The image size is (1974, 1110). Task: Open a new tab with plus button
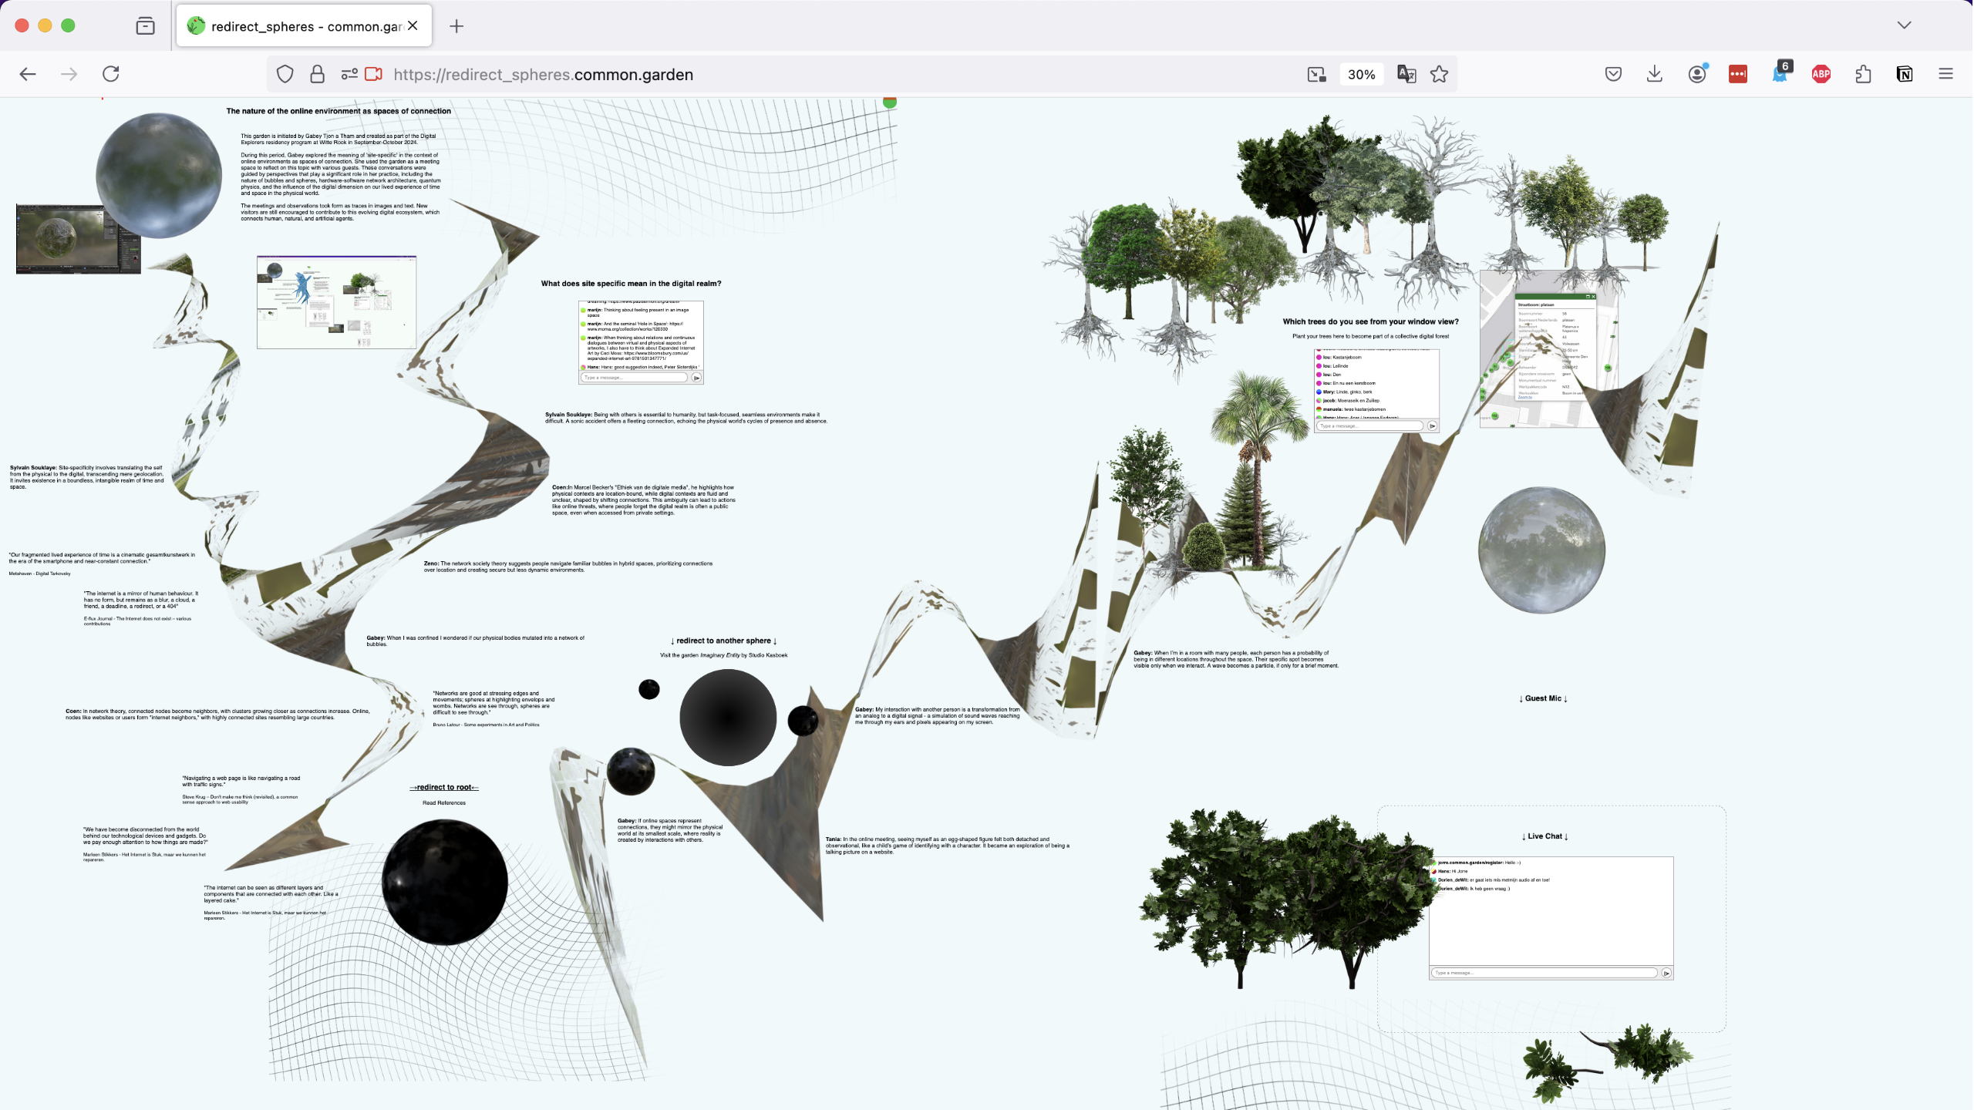456,26
